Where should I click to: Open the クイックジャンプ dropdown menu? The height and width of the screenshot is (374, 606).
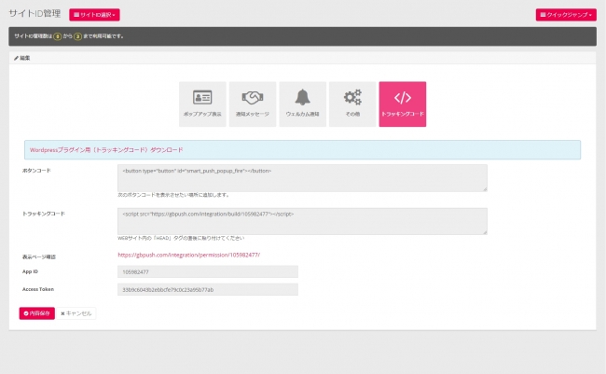[566, 15]
